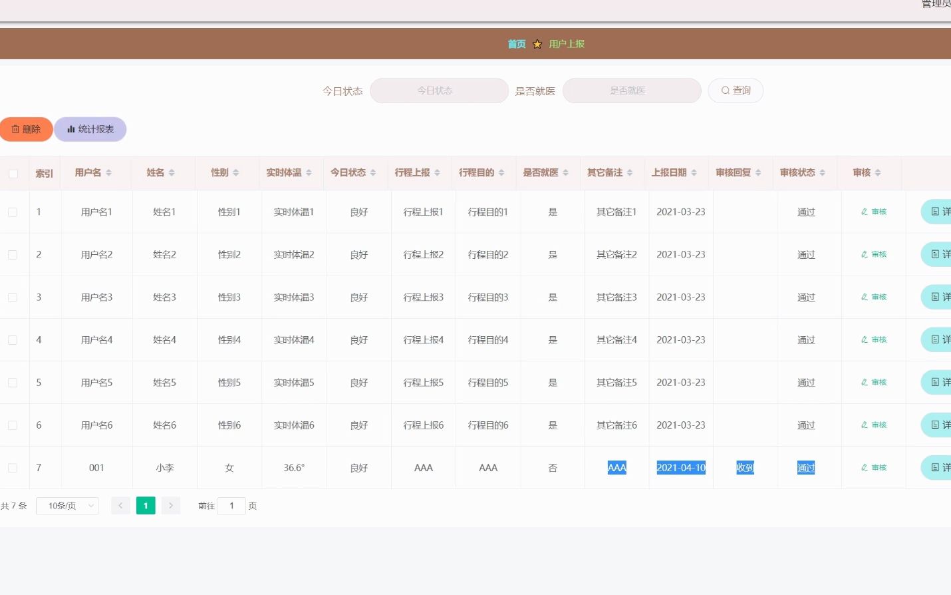The height and width of the screenshot is (595, 951).
Task: Click 审核 link for 用户名4 row
Action: coord(874,339)
